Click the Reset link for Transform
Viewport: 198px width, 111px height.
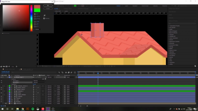click(x=34, y=84)
